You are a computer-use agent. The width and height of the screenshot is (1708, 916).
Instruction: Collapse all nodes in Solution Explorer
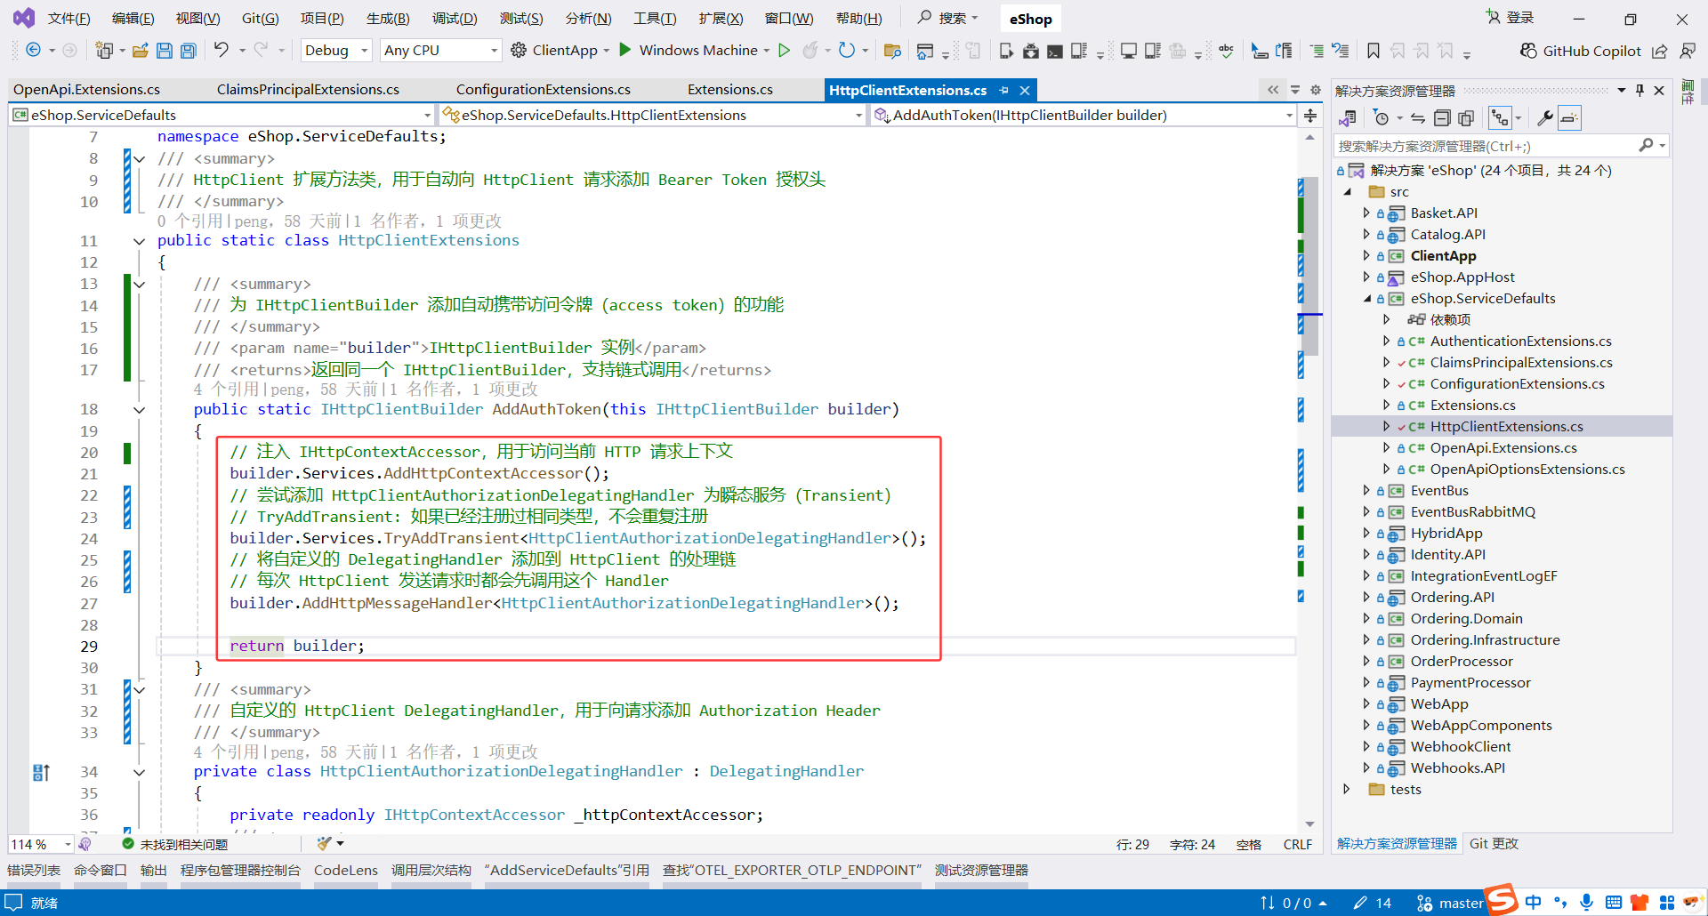[x=1442, y=117]
